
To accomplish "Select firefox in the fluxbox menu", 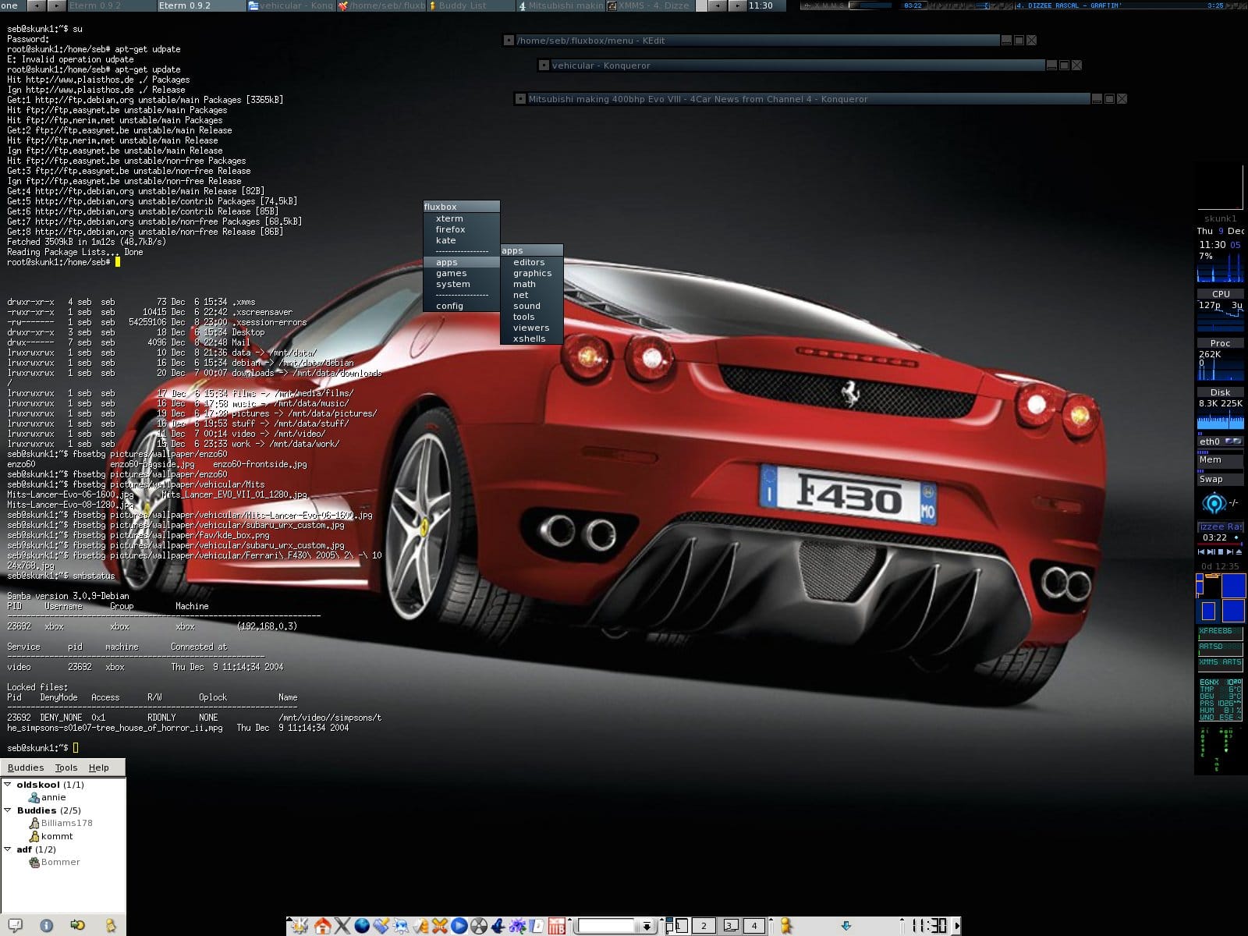I will [462, 229].
